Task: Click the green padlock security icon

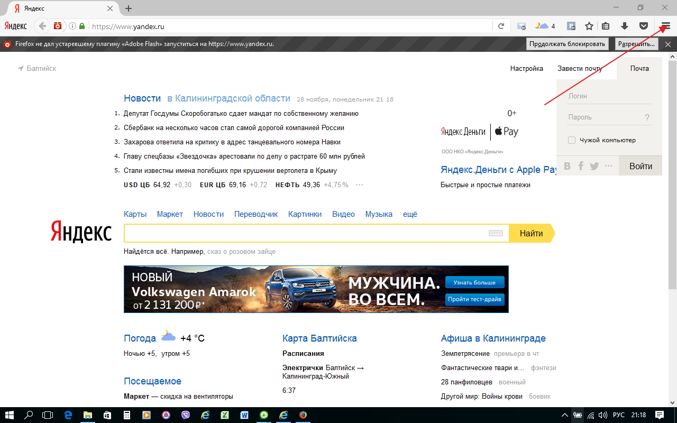Action: point(82,26)
